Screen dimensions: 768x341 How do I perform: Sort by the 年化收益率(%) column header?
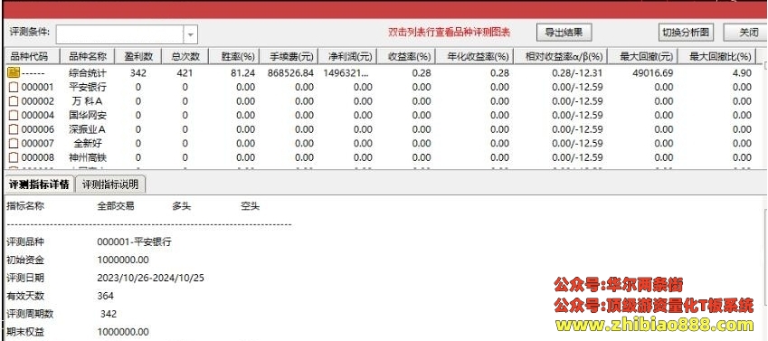pyautogui.click(x=474, y=57)
